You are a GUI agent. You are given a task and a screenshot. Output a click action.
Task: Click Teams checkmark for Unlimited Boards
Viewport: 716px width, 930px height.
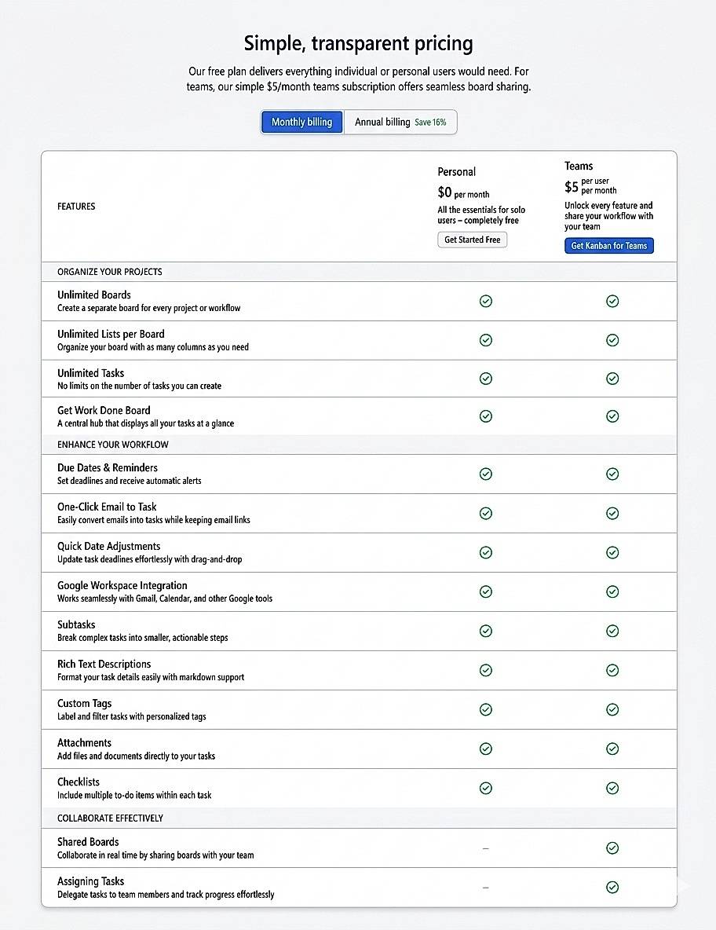pos(612,302)
